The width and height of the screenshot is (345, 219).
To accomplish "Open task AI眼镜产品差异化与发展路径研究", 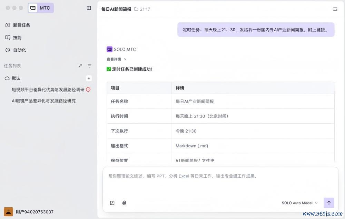I will point(43,101).
